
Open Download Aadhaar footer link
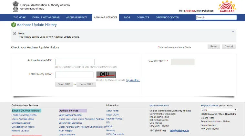[21, 123]
